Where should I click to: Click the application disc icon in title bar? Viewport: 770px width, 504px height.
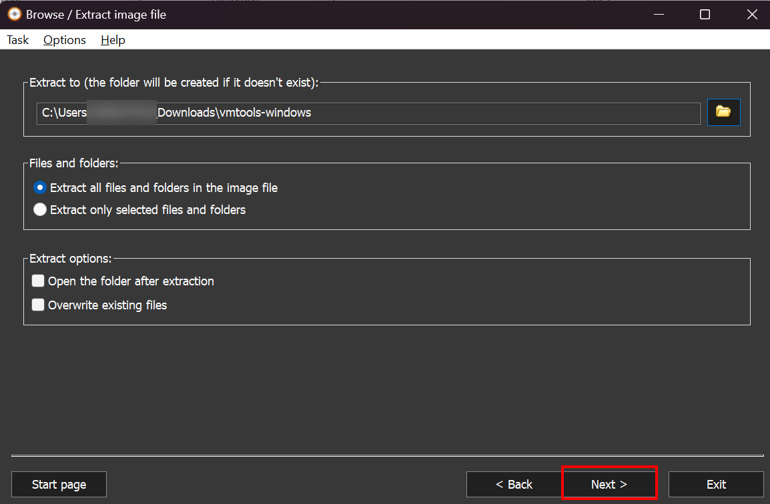click(x=14, y=14)
